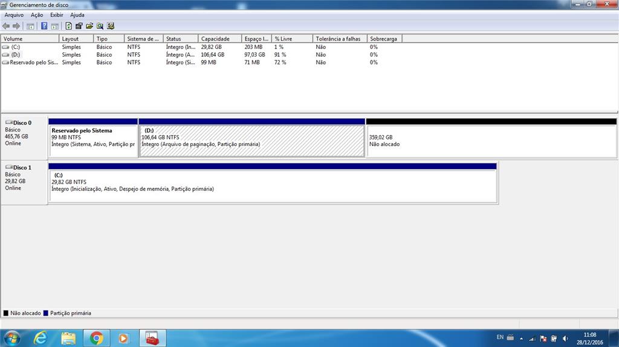Click the checklist toolbar icon at the end
Viewport: 619px width, 347px height.
(x=111, y=26)
